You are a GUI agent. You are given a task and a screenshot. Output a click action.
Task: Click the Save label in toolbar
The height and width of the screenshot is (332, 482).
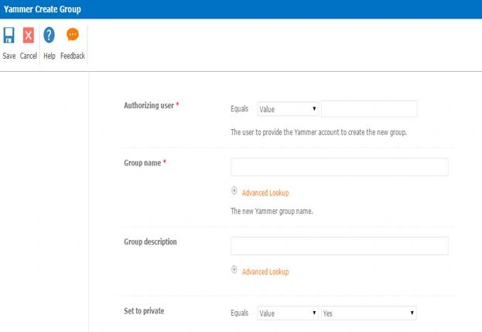9,56
